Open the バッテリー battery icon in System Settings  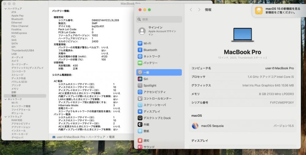(x=140, y=63)
